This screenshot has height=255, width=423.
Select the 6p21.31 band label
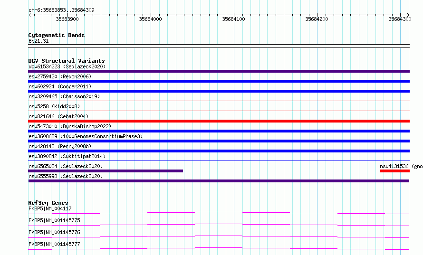(x=38, y=41)
